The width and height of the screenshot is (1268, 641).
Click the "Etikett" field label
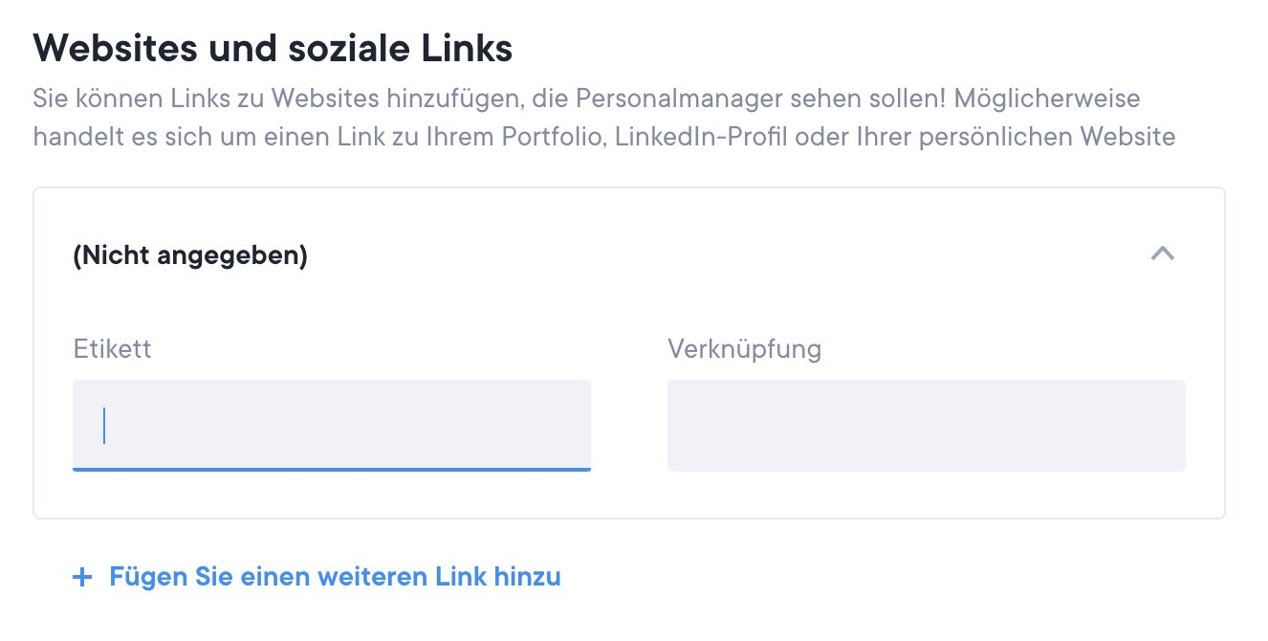(112, 348)
